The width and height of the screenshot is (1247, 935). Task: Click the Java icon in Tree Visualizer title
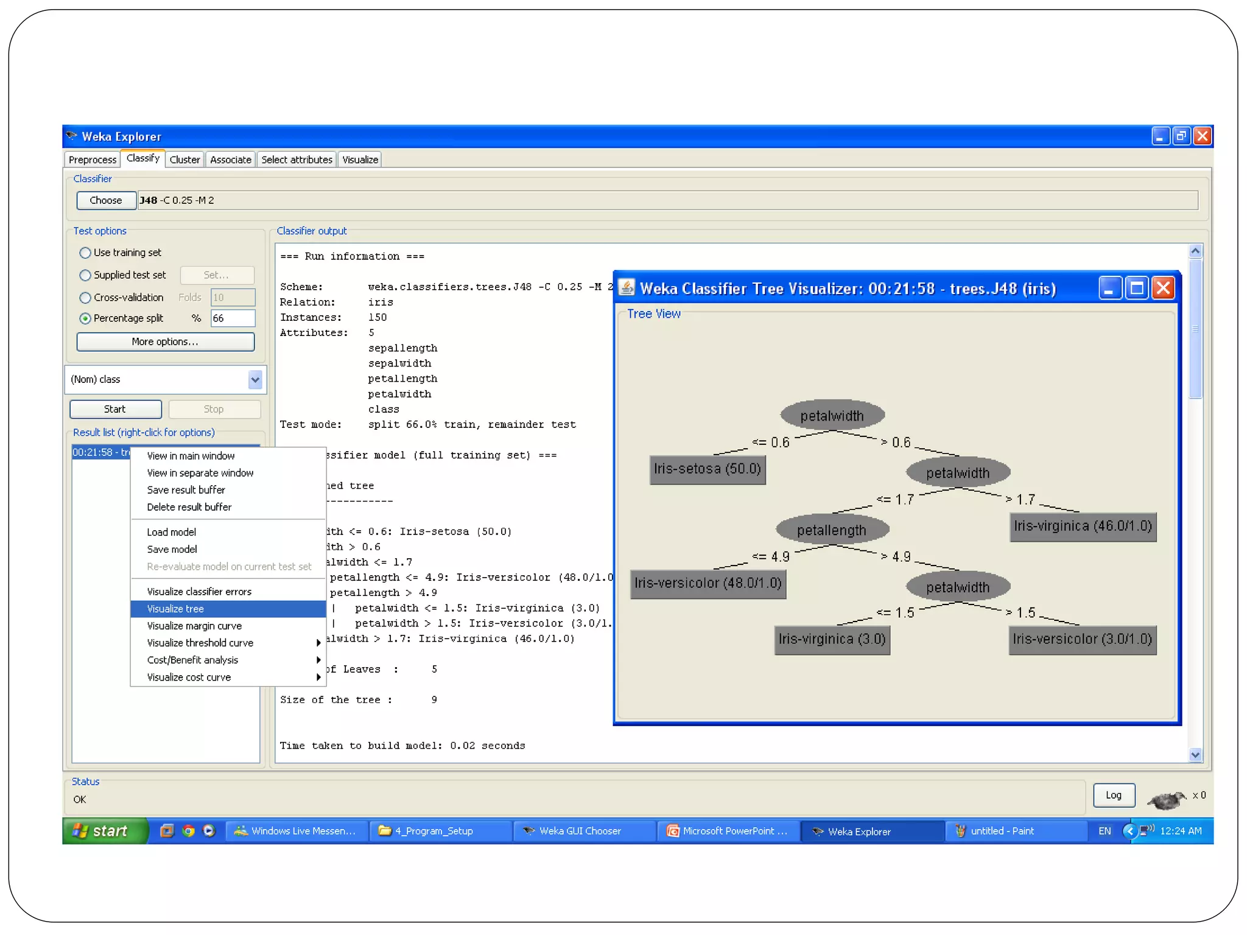click(627, 287)
